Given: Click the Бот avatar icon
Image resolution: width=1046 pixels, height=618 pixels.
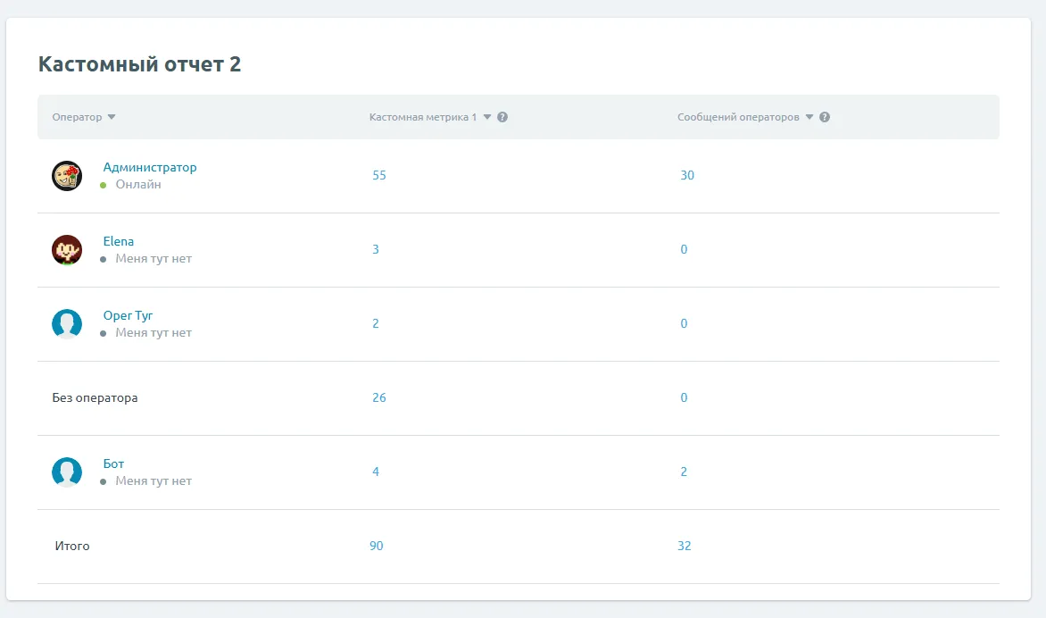Looking at the screenshot, I should point(67,472).
